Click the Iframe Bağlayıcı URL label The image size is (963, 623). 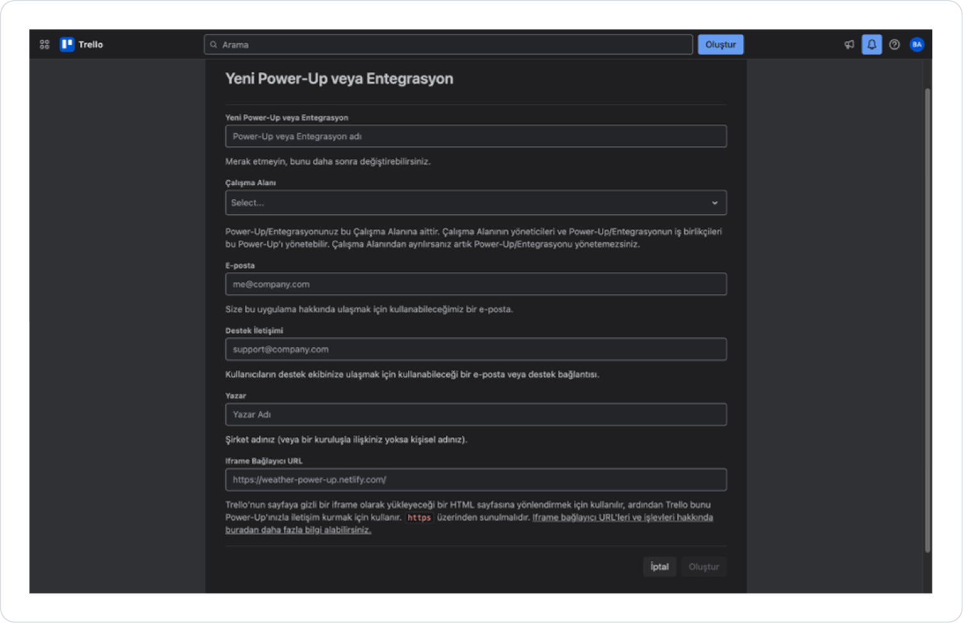pos(264,461)
